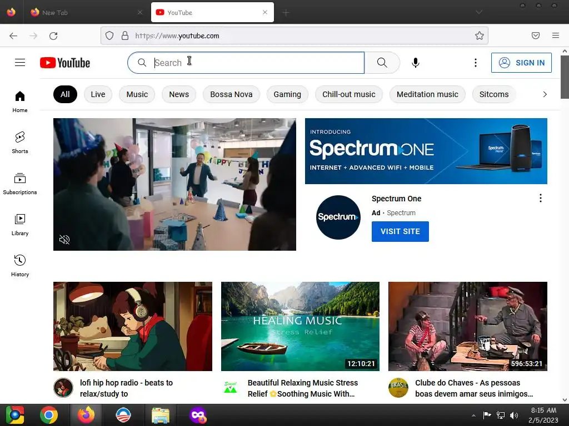
Task: Show hidden tray icons arrow
Action: [473, 415]
